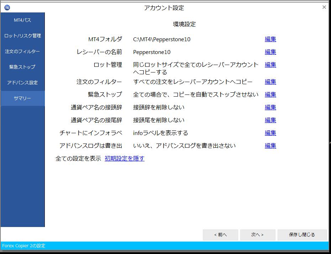Go to the 緊急ストップ tab
The image size is (331, 254).
(x=22, y=67)
